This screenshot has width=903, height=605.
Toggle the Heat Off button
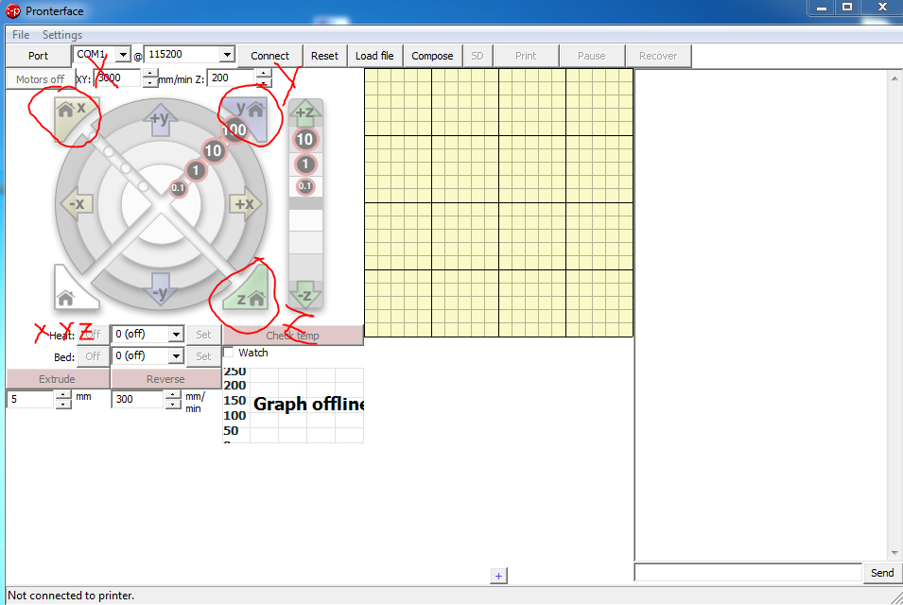click(x=92, y=334)
